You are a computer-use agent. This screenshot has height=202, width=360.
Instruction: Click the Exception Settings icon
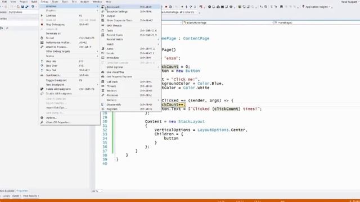(x=103, y=11)
